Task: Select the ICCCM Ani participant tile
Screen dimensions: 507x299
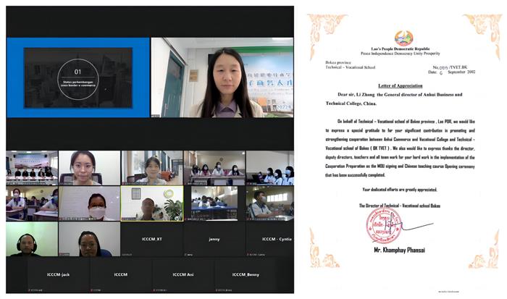Action: click(183, 274)
